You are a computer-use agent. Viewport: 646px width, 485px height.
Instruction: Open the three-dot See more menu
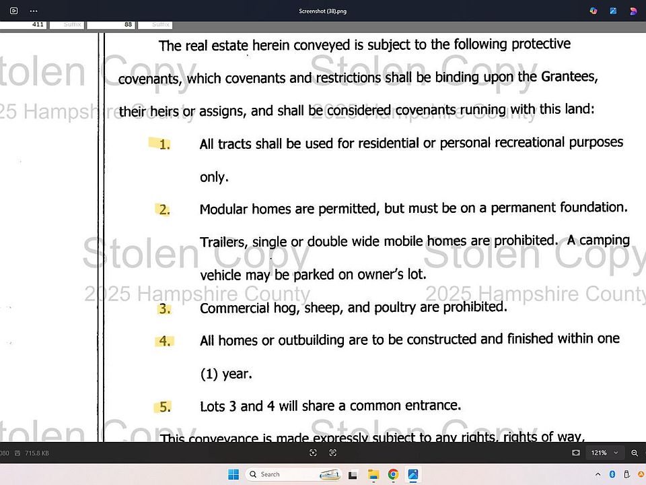pos(34,11)
